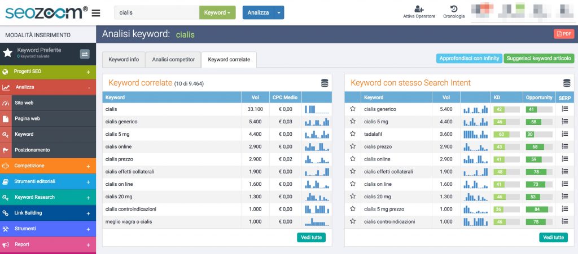Screen dimensions: 578x254
Task: Open SERP list icon for cialis 20 mg
Action: tap(564, 197)
